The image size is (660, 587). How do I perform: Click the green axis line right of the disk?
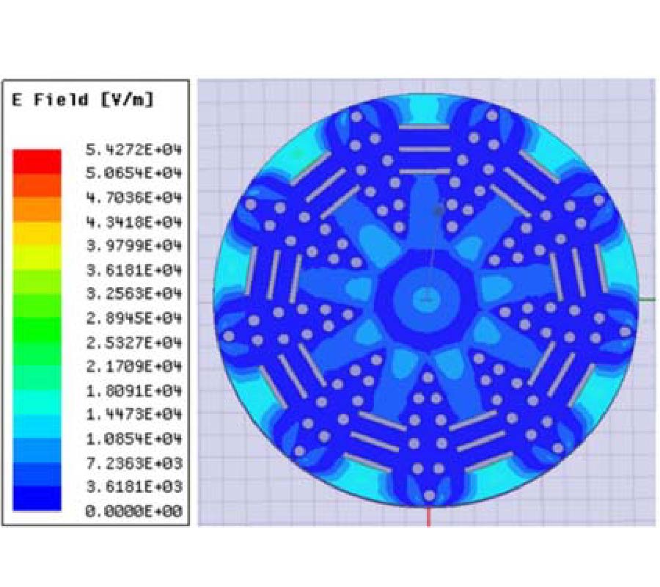click(645, 299)
